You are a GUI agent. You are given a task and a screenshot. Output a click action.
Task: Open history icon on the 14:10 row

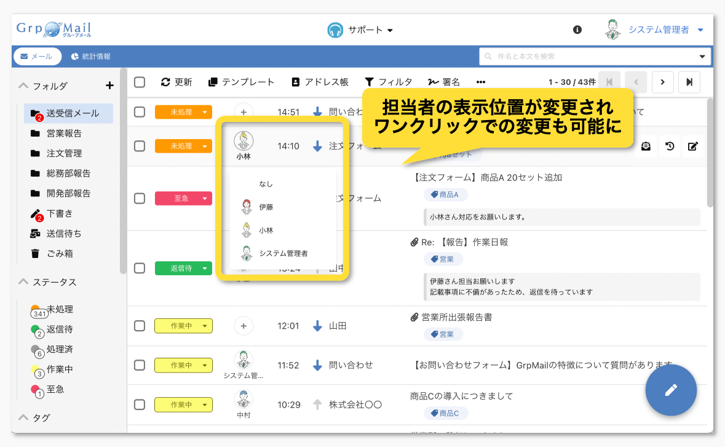point(670,147)
